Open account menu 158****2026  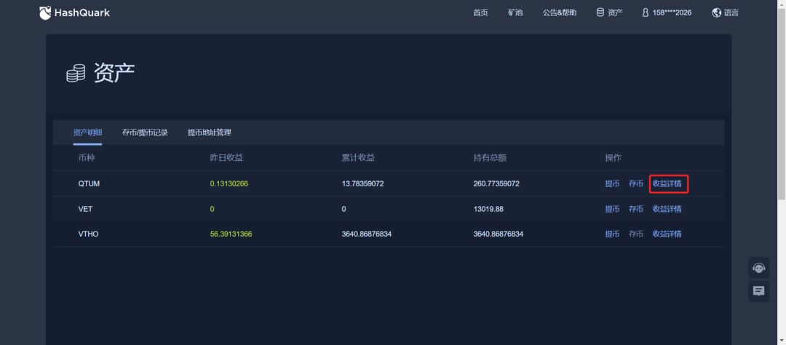[x=672, y=13]
